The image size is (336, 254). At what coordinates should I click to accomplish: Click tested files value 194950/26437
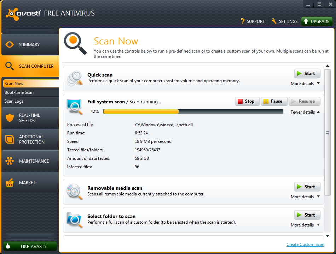click(147, 150)
